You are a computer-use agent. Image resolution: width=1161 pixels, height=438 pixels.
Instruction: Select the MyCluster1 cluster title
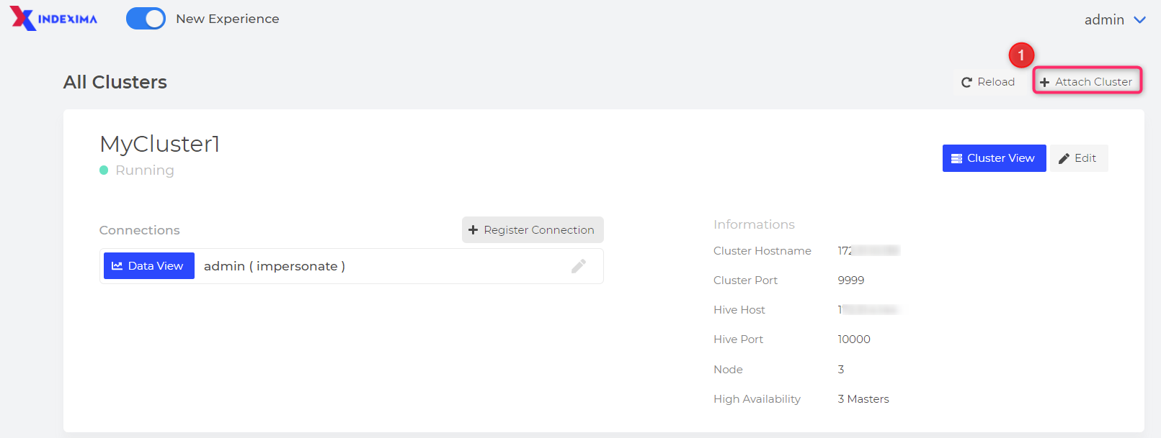[x=159, y=144]
